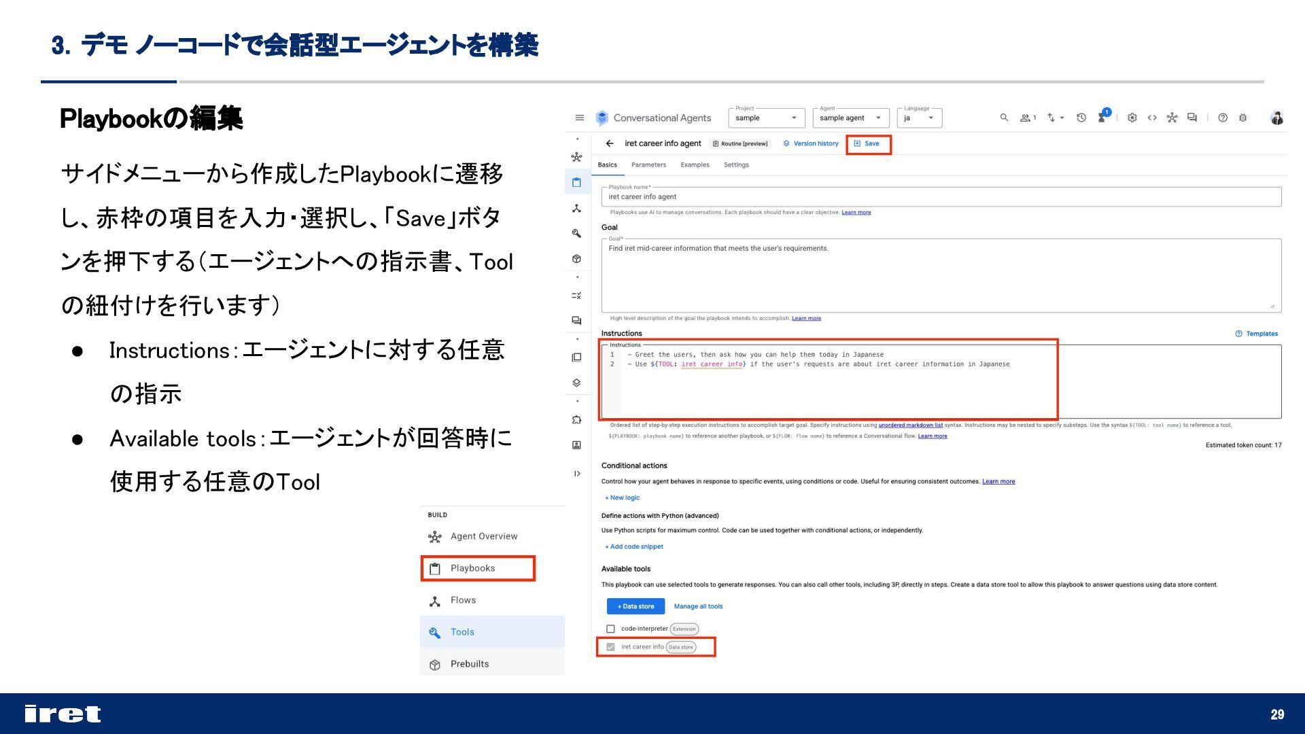1305x734 pixels.
Task: Open agent settings gear icon
Action: 1132,118
